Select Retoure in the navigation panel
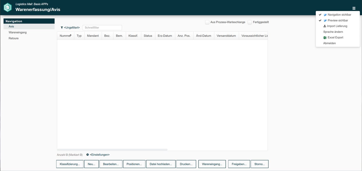Screen dimensions: 362x171 tap(13, 38)
